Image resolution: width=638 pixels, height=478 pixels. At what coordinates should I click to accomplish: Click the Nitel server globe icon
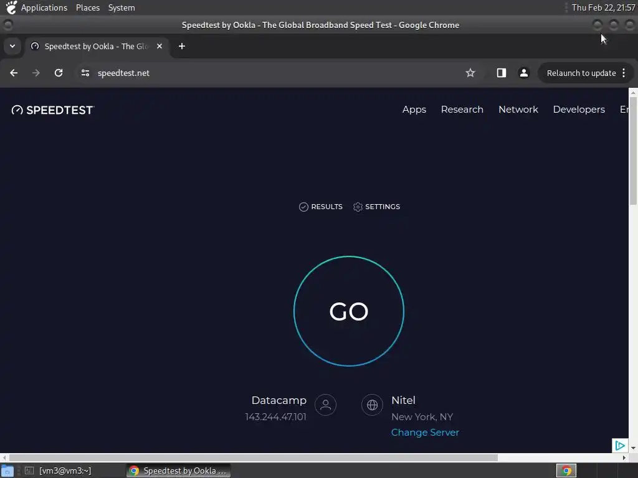pos(373,405)
